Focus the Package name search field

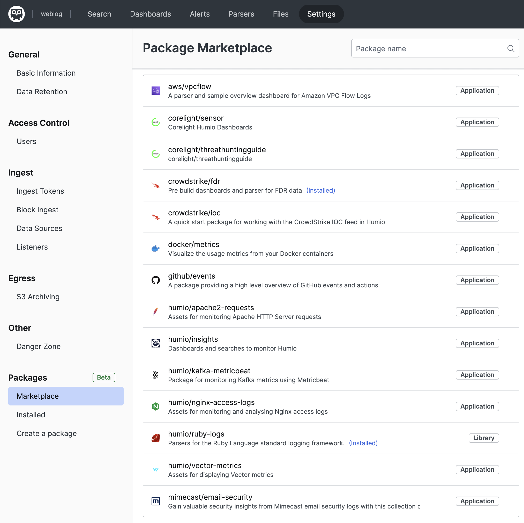tap(429, 49)
